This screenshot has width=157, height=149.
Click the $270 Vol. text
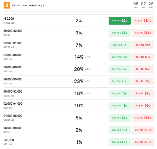pyautogui.click(x=8, y=108)
